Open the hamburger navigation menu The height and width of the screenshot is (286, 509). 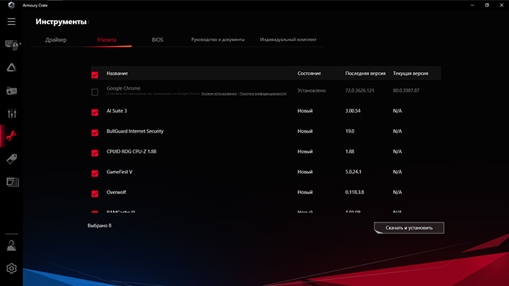coord(11,22)
